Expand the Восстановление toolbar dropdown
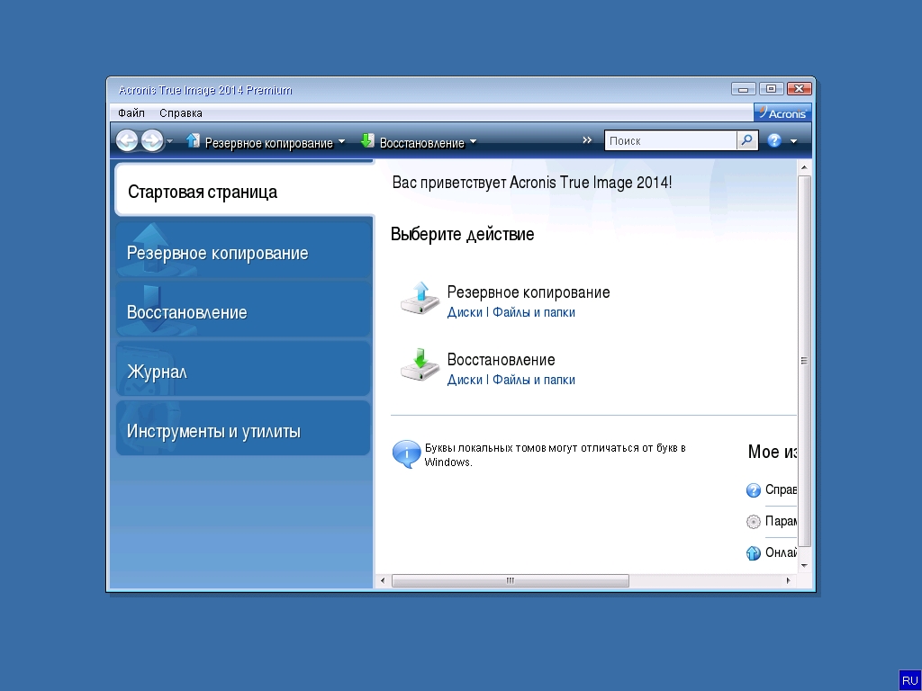This screenshot has width=922, height=691. 473,142
